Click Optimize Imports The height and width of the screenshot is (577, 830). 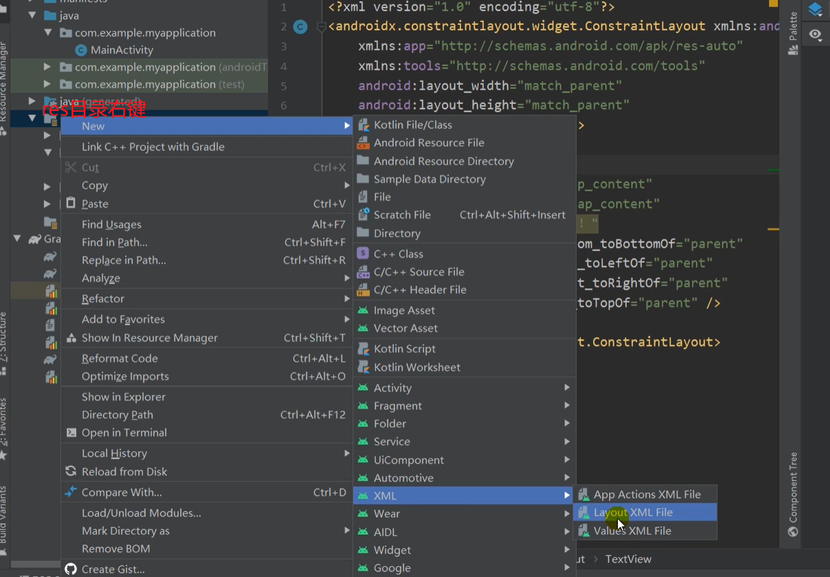[x=206, y=376]
